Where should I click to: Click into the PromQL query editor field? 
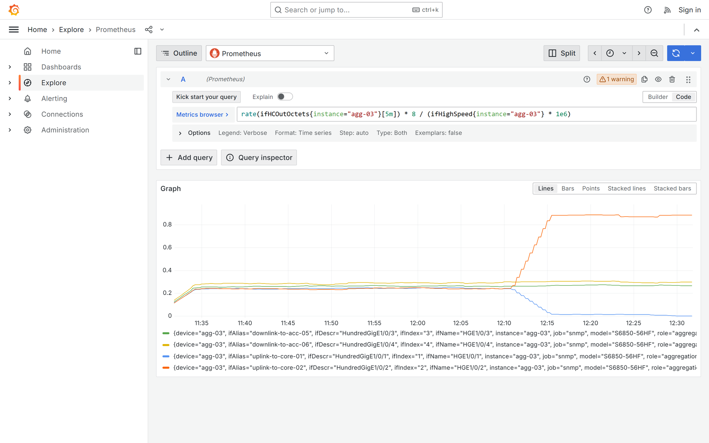point(466,114)
